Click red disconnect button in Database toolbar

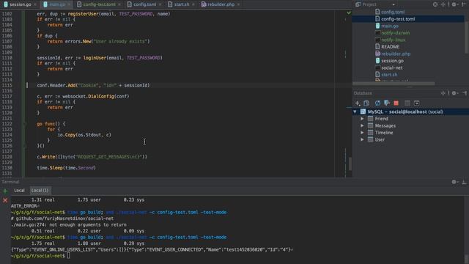[x=396, y=103]
